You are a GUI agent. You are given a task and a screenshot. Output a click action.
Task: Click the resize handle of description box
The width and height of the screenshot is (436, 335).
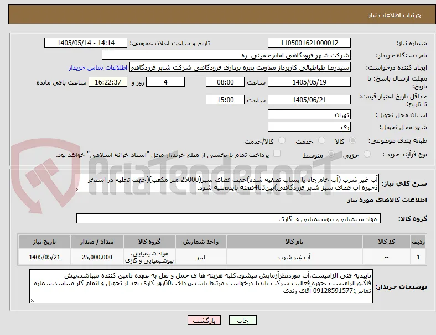coord(77,190)
